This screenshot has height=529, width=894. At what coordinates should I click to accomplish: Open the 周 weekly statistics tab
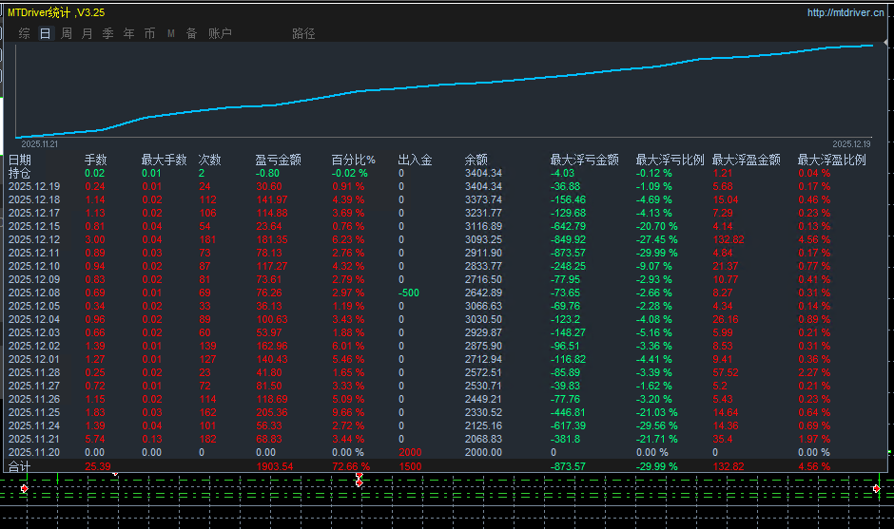point(67,33)
